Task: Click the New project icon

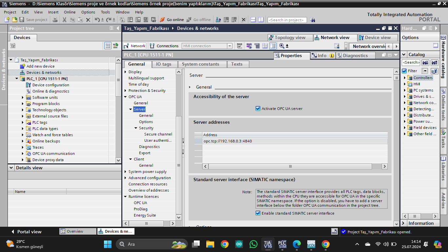Action: pyautogui.click(x=7, y=20)
